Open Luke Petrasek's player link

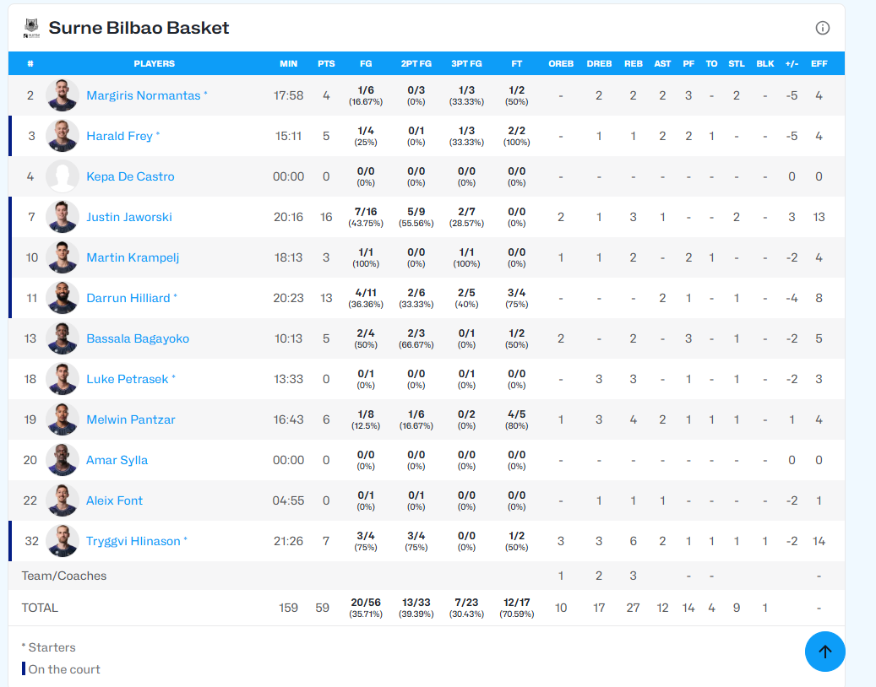[128, 379]
